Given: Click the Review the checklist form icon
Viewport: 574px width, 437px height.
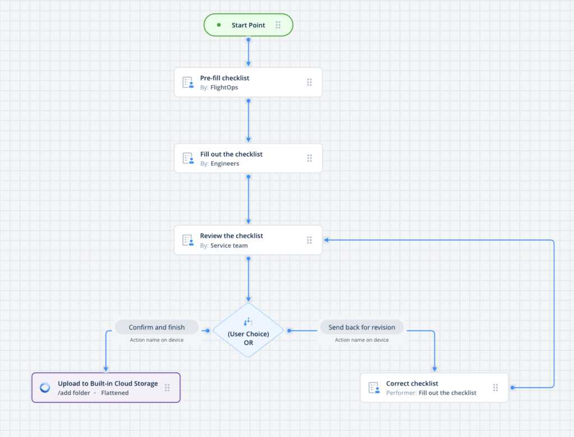Looking at the screenshot, I should coord(188,240).
